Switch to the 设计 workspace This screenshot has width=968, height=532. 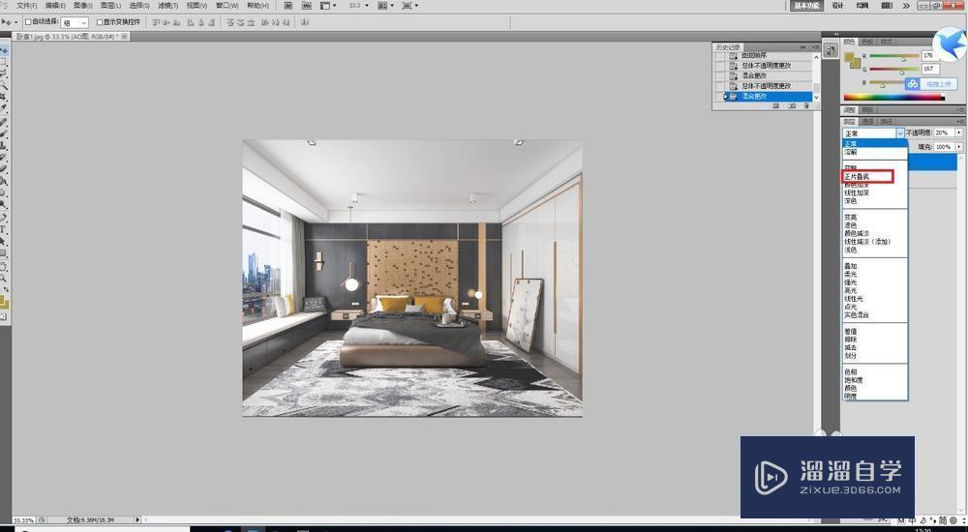838,6
